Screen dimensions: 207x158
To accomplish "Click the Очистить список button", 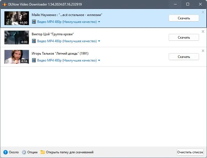I will tap(190, 152).
